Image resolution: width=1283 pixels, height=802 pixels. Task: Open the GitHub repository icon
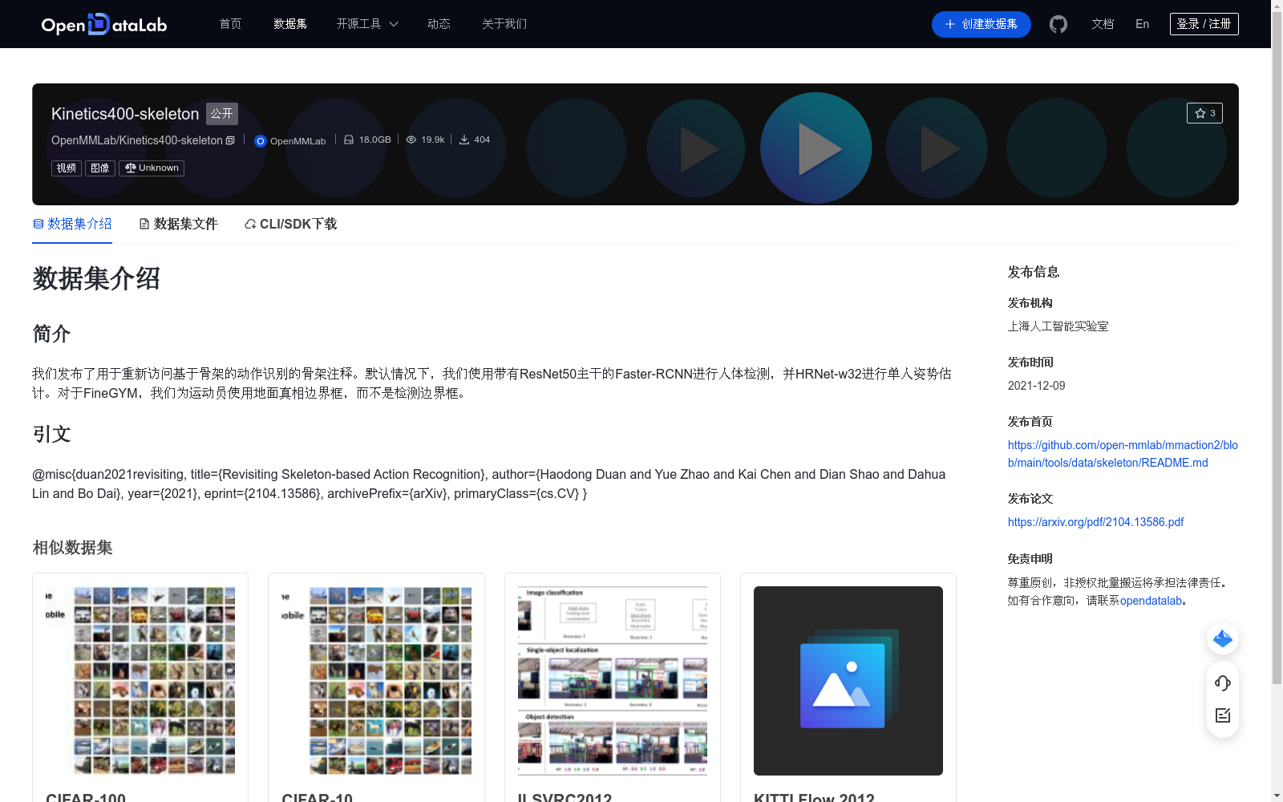coord(1058,24)
